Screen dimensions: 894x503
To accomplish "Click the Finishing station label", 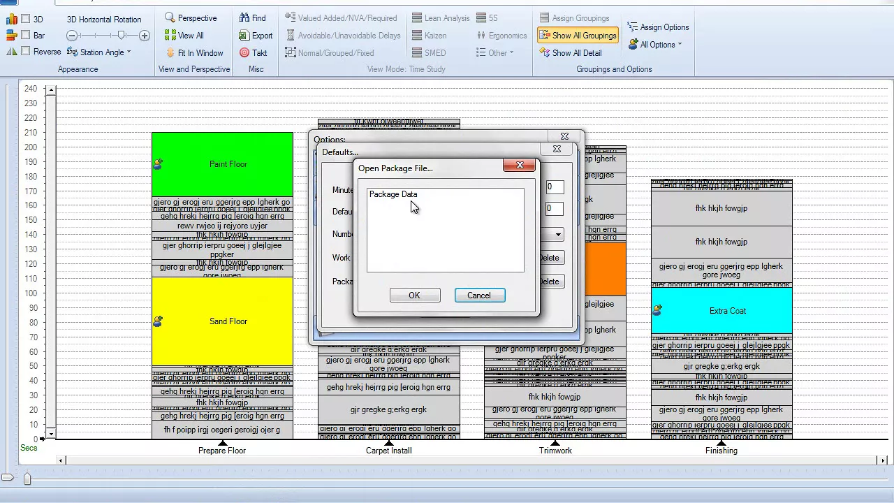I will coord(721,451).
